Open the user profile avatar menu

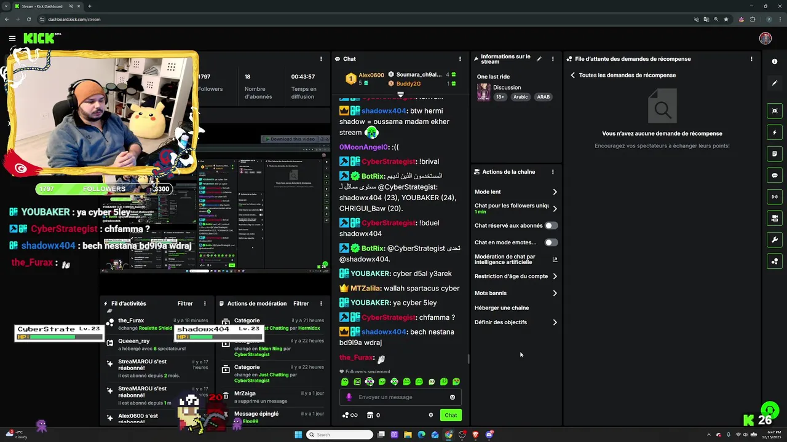click(x=765, y=38)
